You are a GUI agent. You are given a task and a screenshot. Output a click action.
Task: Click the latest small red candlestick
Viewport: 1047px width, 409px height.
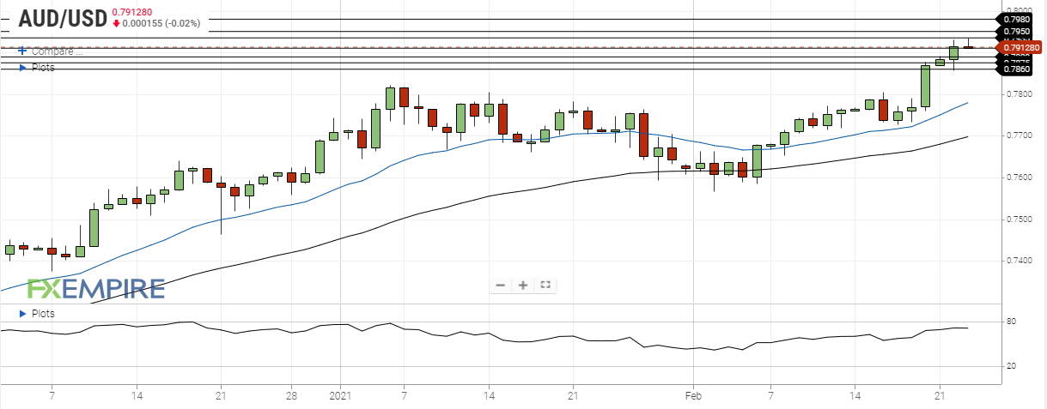click(968, 46)
